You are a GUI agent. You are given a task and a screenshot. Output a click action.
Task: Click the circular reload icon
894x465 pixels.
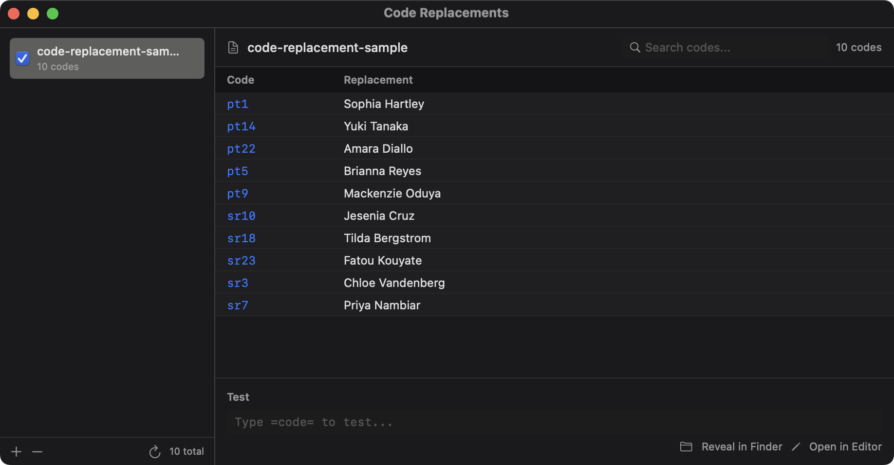point(155,452)
